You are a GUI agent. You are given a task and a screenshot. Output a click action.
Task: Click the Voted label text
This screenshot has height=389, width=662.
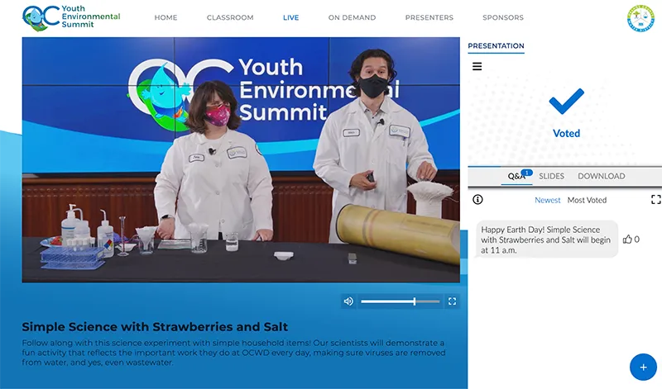point(566,133)
